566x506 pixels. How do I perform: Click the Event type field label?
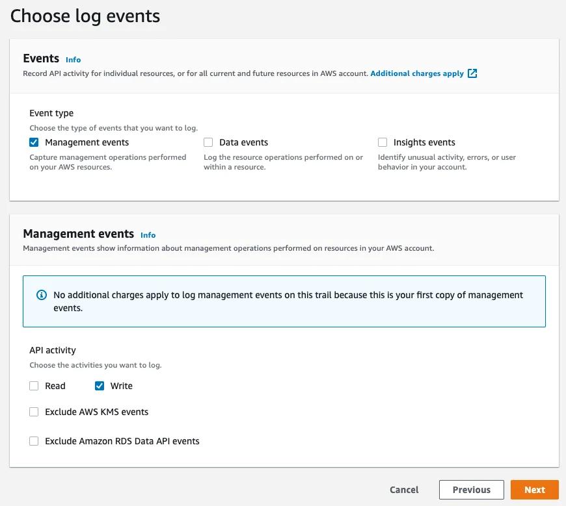click(51, 113)
